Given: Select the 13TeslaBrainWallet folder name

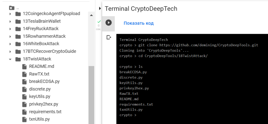Looking at the screenshot, I should pyautogui.click(x=42, y=21).
